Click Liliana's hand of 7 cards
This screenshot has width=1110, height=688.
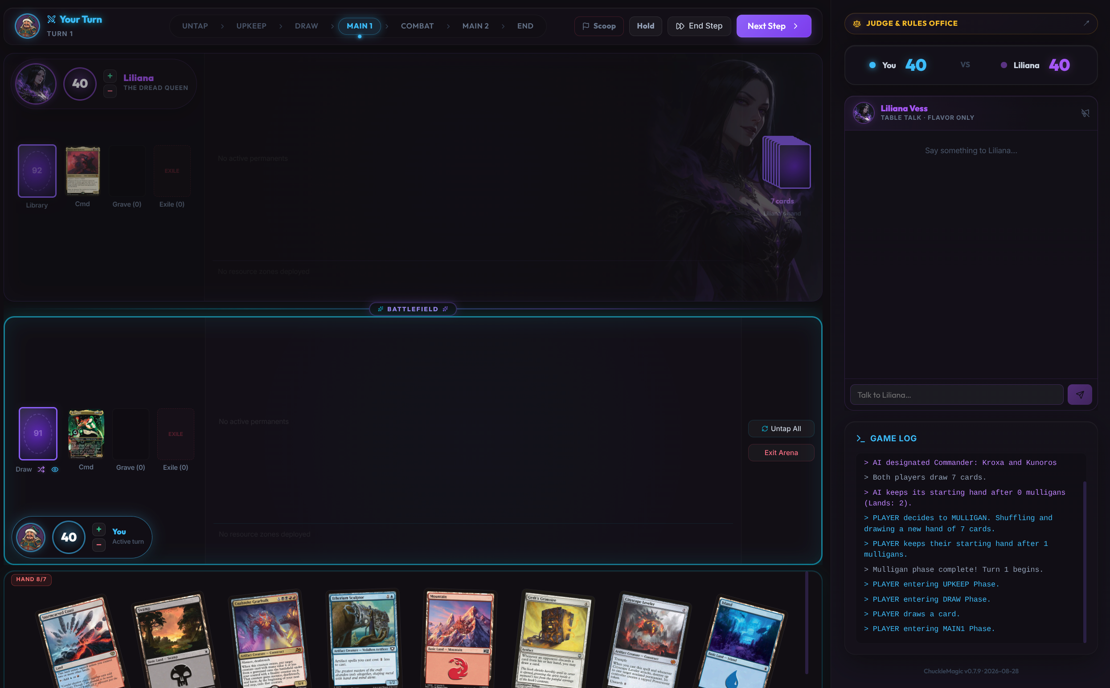point(786,163)
